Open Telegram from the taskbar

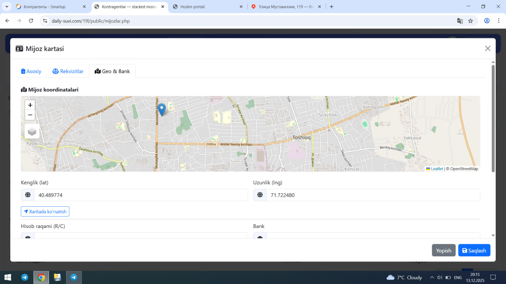click(25, 277)
